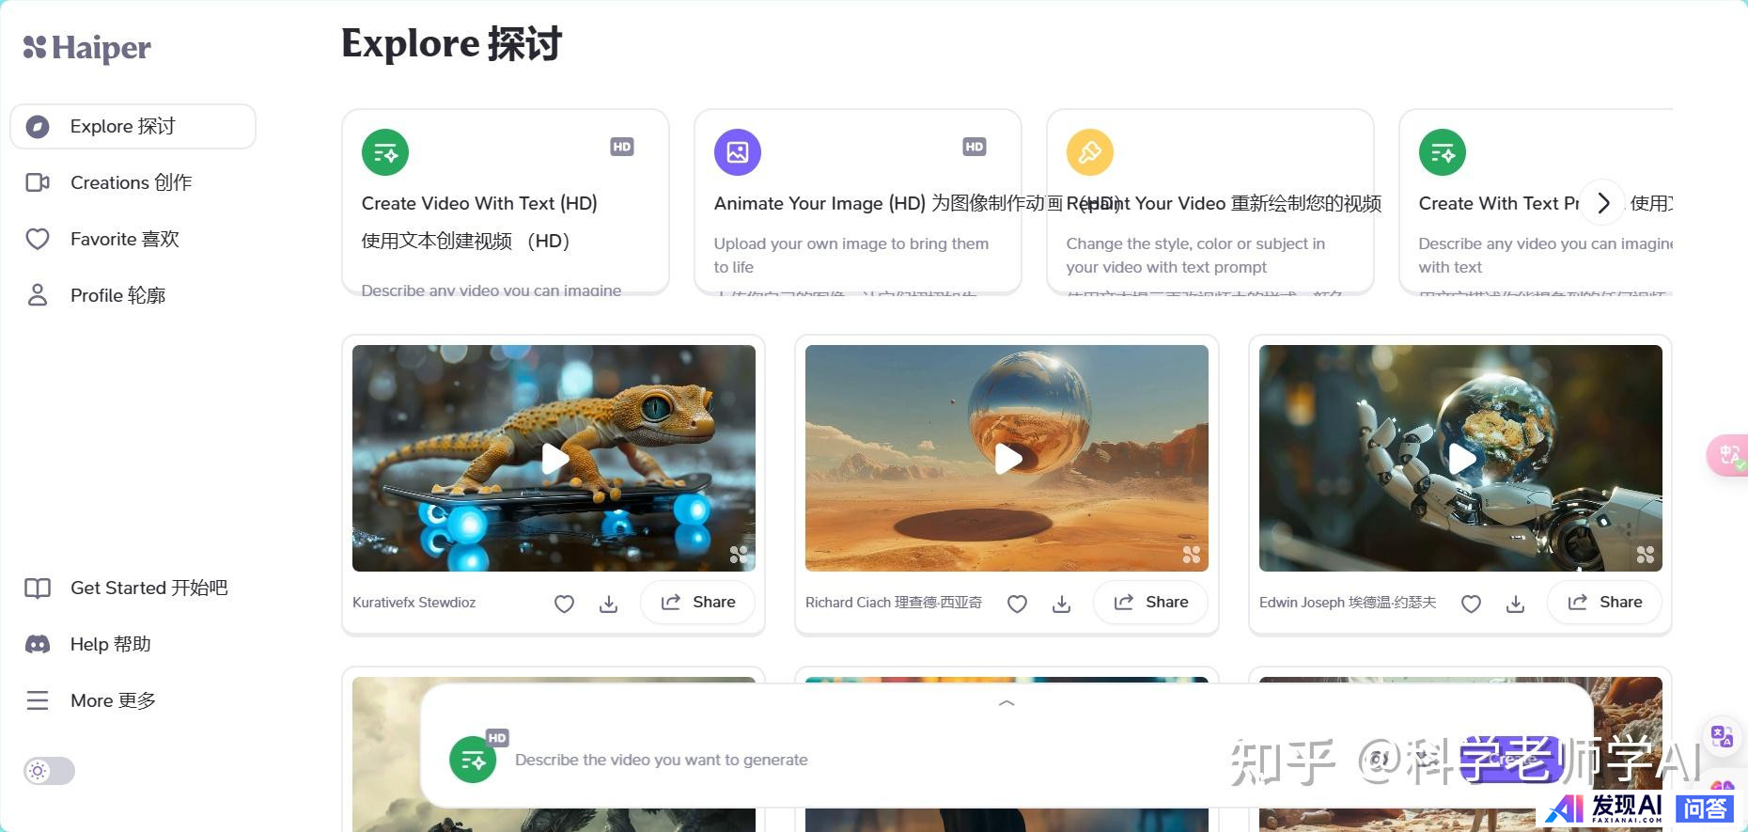Image resolution: width=1748 pixels, height=832 pixels.
Task: Click Favorite heart icon in sidebar
Action: tap(38, 239)
